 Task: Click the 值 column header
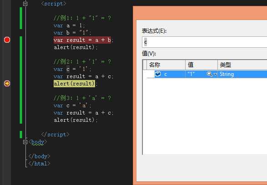point(202,65)
